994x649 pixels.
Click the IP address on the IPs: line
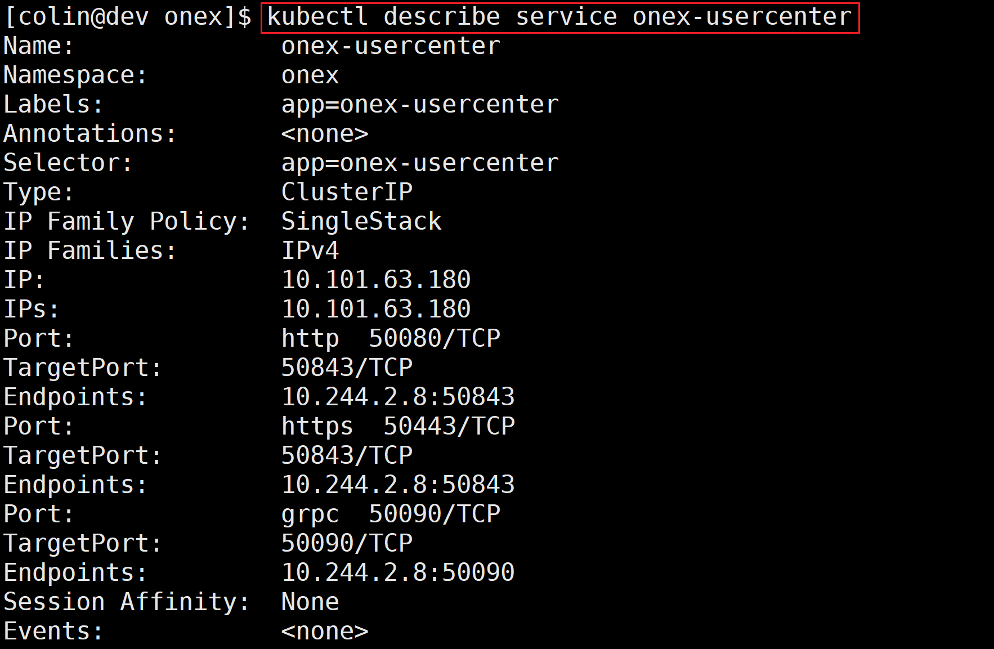click(x=376, y=310)
